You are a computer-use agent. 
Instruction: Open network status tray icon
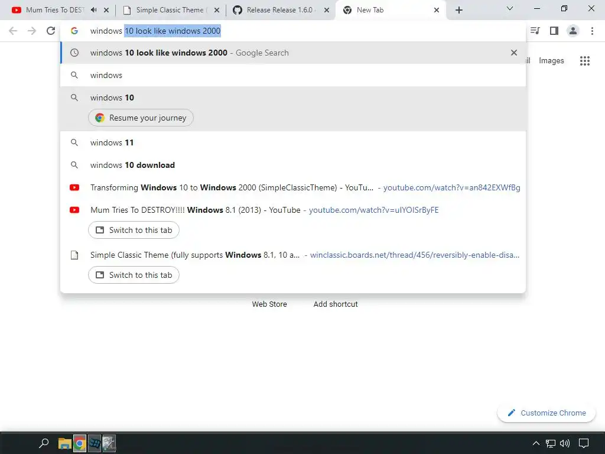551,443
